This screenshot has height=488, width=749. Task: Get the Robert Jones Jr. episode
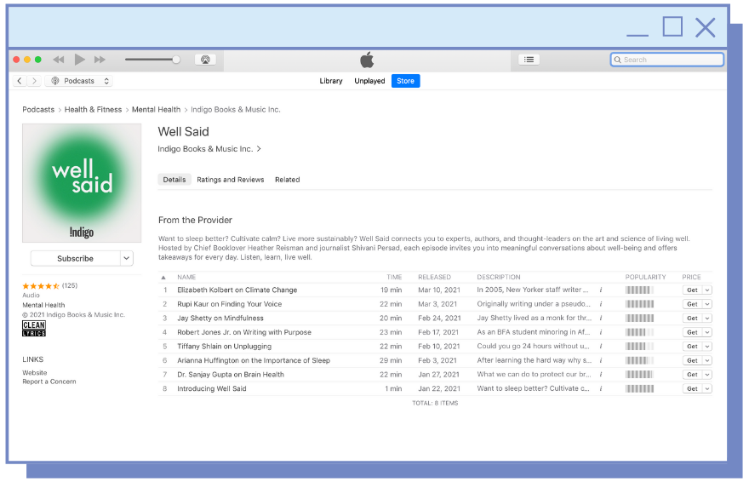tap(692, 332)
